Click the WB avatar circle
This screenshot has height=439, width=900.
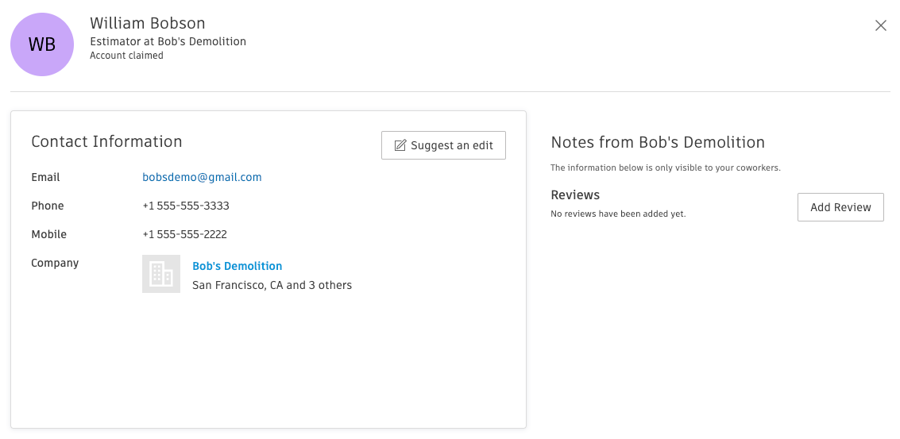click(x=42, y=44)
